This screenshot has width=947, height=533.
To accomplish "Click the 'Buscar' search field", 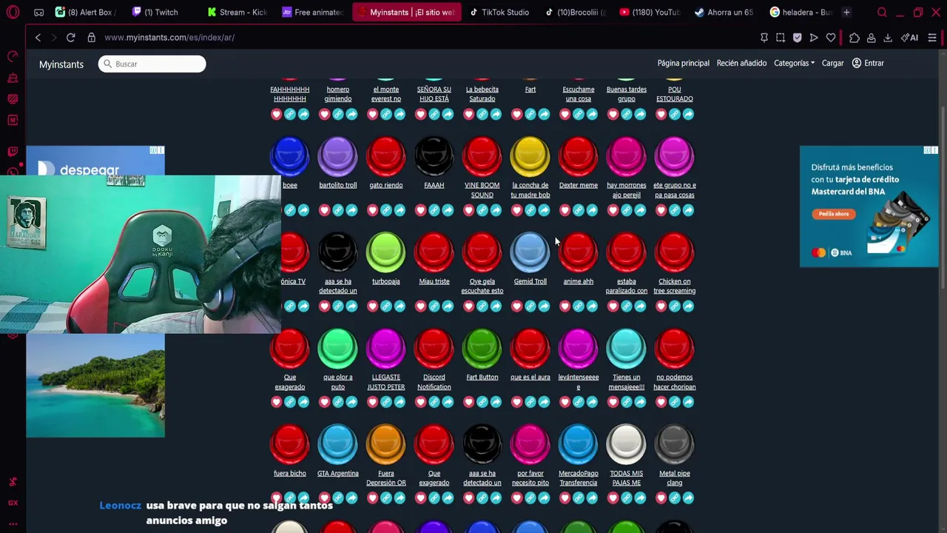I will point(152,64).
